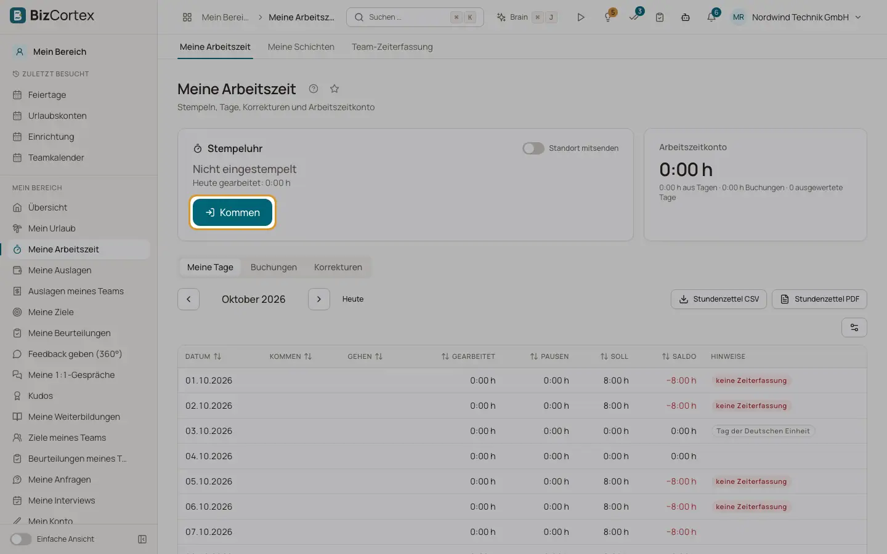Click the MR user avatar
The image size is (887, 554).
(x=739, y=17)
